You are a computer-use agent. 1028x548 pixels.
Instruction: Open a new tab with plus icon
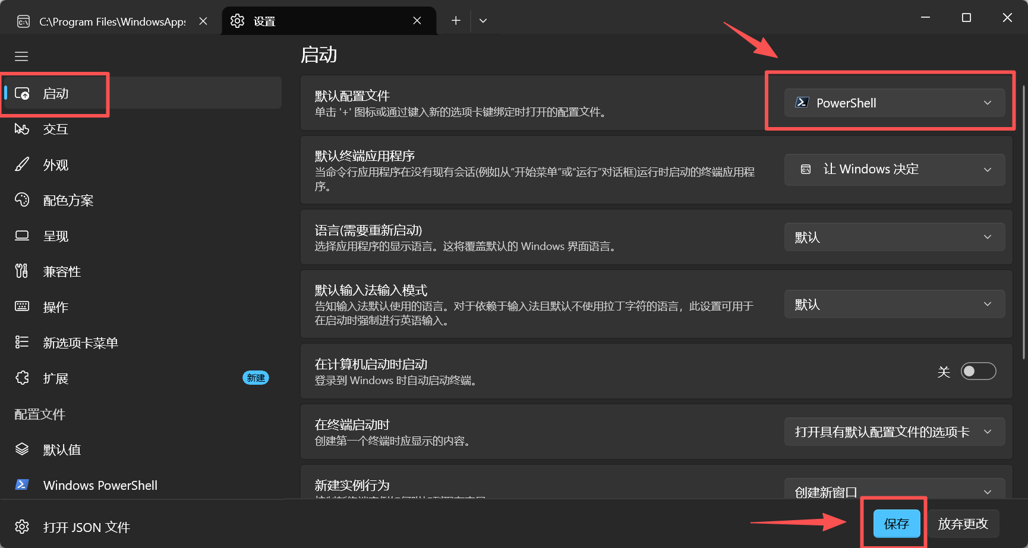coord(456,21)
